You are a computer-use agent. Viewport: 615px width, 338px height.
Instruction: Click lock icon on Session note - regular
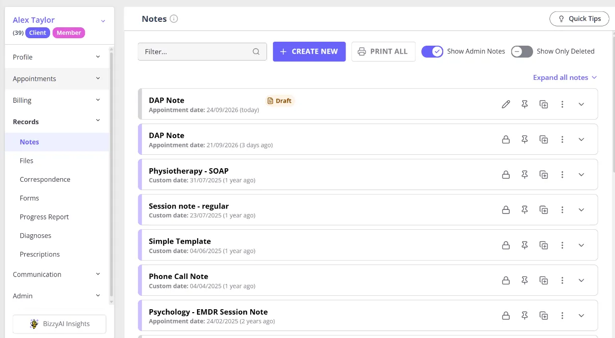(x=506, y=210)
